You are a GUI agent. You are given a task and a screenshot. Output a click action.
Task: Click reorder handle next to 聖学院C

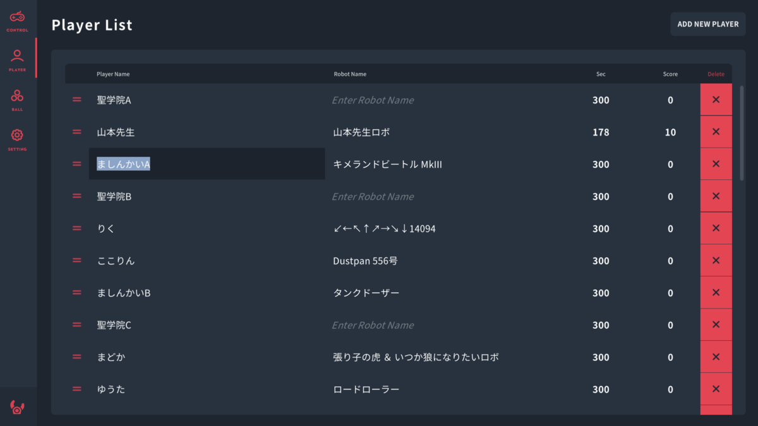(x=77, y=325)
